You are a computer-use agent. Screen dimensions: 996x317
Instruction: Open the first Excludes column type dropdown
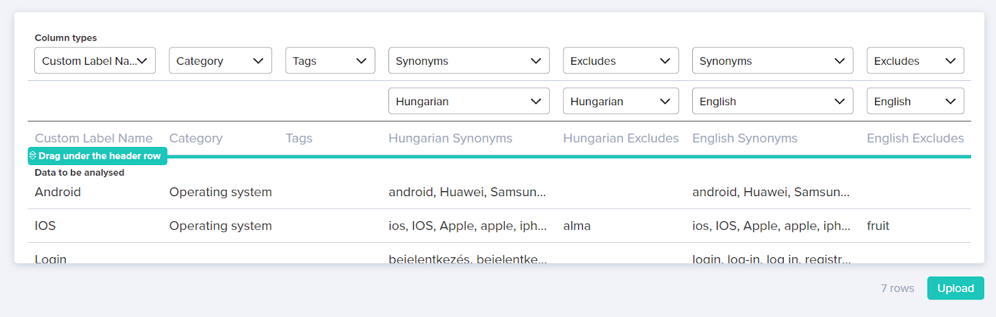(x=621, y=61)
